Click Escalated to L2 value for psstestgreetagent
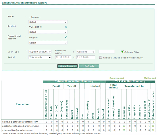 (x=149, y=126)
